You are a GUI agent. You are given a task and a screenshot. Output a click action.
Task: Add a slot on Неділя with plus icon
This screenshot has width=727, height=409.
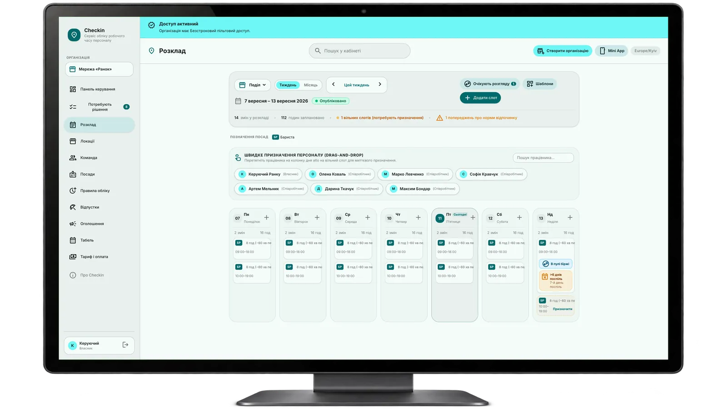(570, 218)
